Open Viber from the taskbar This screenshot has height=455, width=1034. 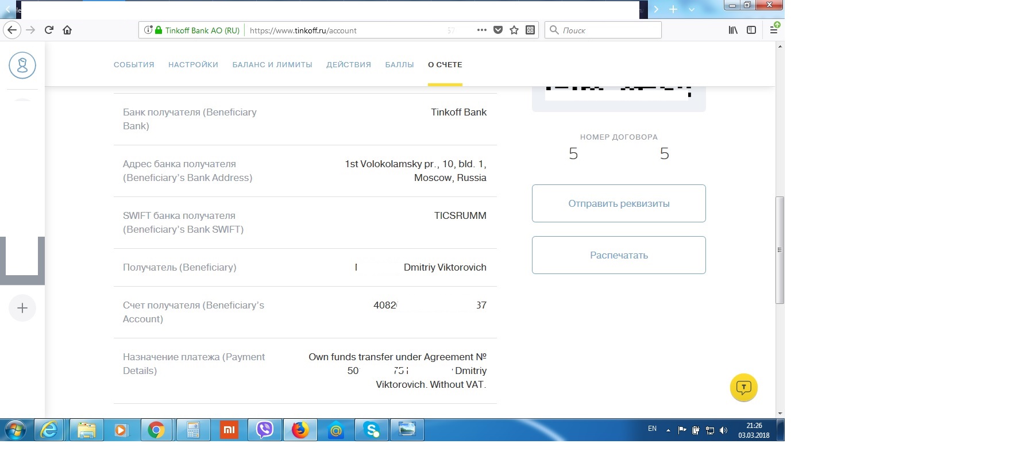(x=264, y=430)
